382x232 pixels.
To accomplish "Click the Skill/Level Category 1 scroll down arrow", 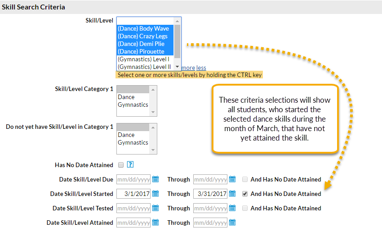I will pos(153,112).
